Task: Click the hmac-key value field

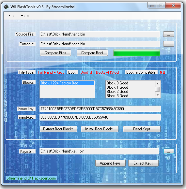Action: (100, 109)
